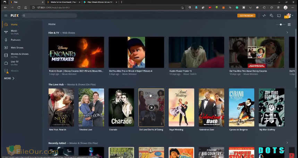The width and height of the screenshot is (298, 158).
Task: Open the Live TV icon
Action: click(6, 63)
